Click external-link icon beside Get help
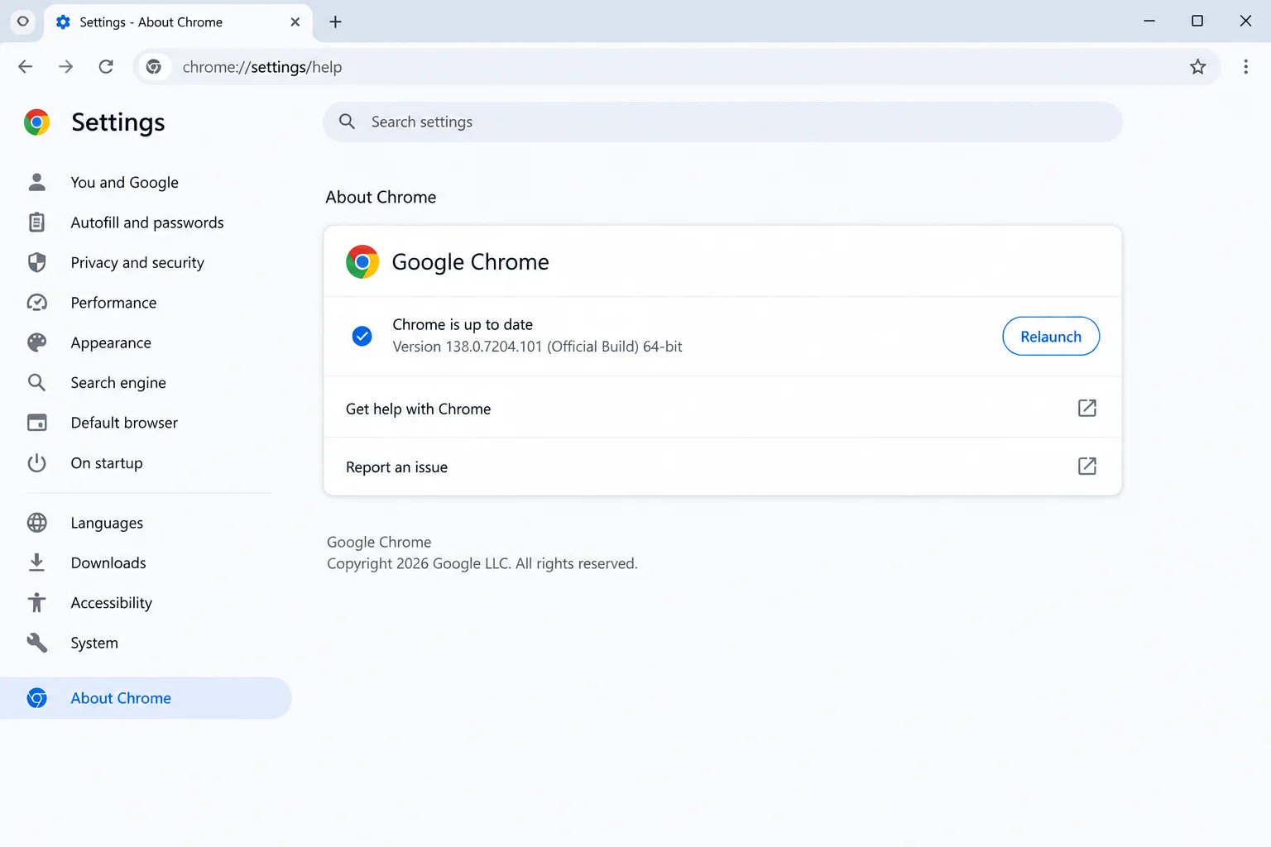This screenshot has width=1271, height=847. point(1087,408)
